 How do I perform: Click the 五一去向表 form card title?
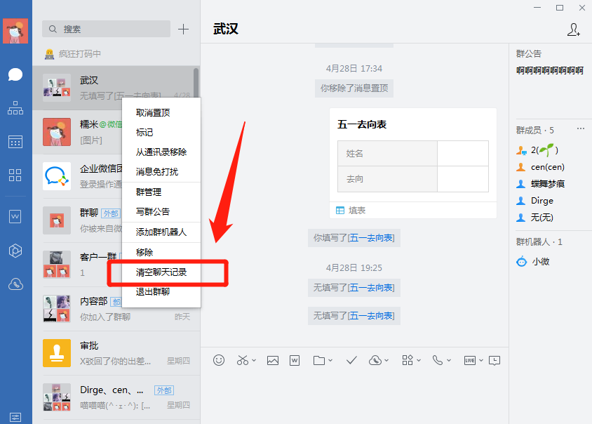pyautogui.click(x=362, y=124)
